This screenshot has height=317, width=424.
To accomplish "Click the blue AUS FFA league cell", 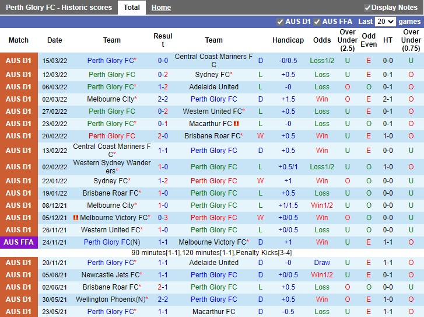I will point(19,242).
